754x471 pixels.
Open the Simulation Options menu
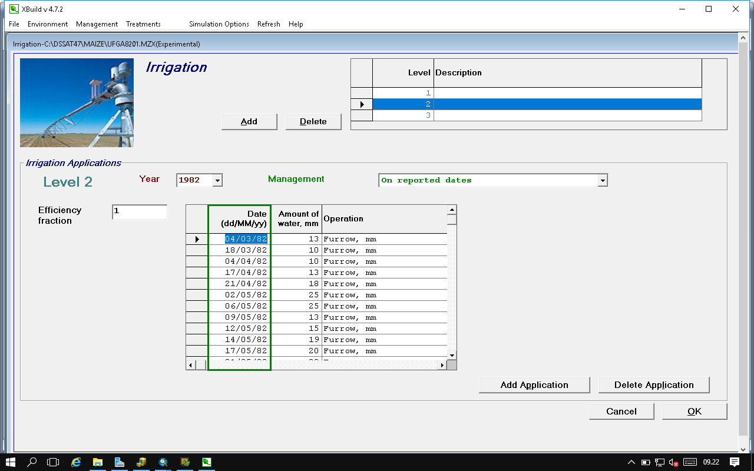point(219,24)
